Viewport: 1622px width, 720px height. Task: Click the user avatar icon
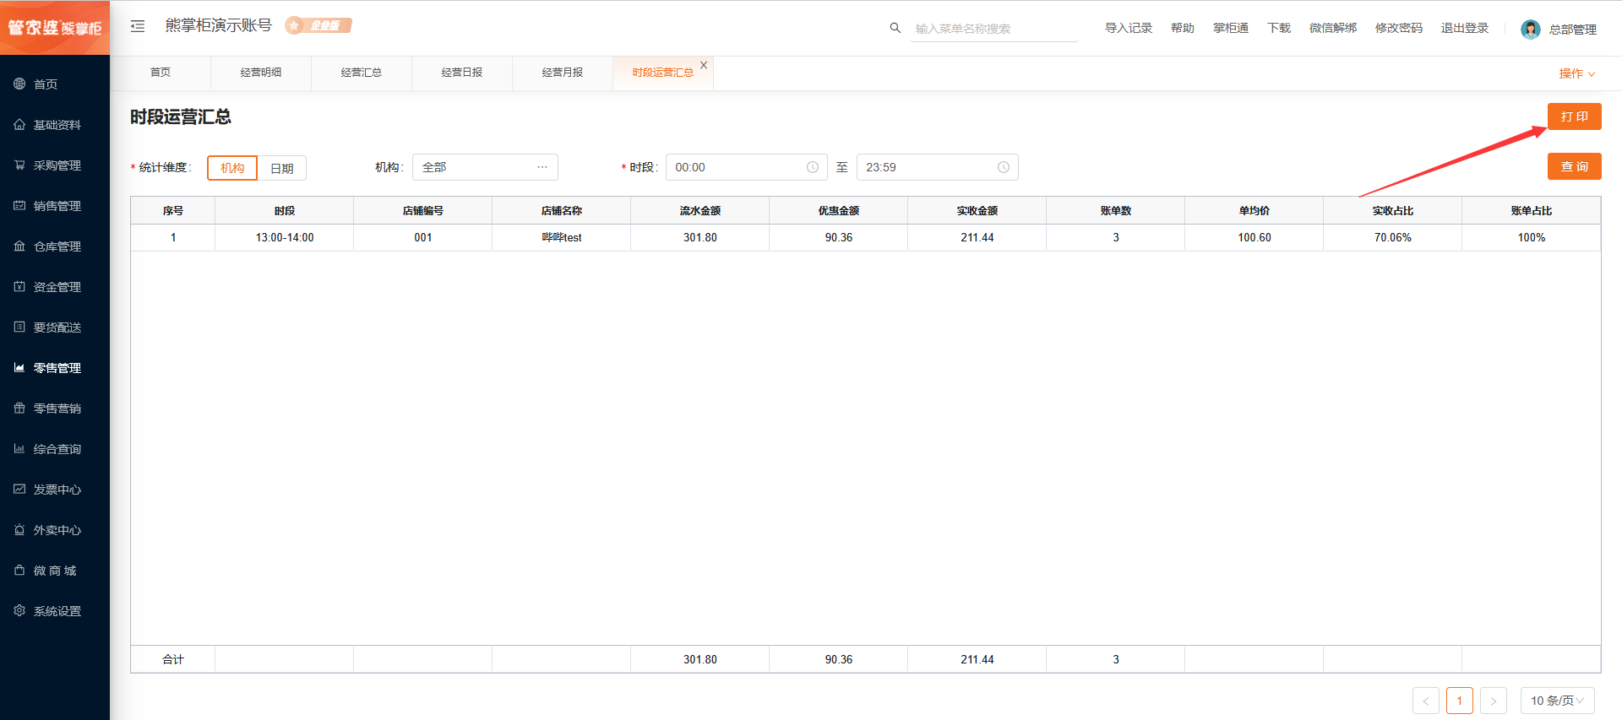(1530, 30)
